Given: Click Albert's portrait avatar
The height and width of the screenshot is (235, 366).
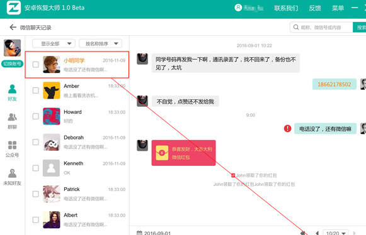Looking at the screenshot, I should 52,220.
